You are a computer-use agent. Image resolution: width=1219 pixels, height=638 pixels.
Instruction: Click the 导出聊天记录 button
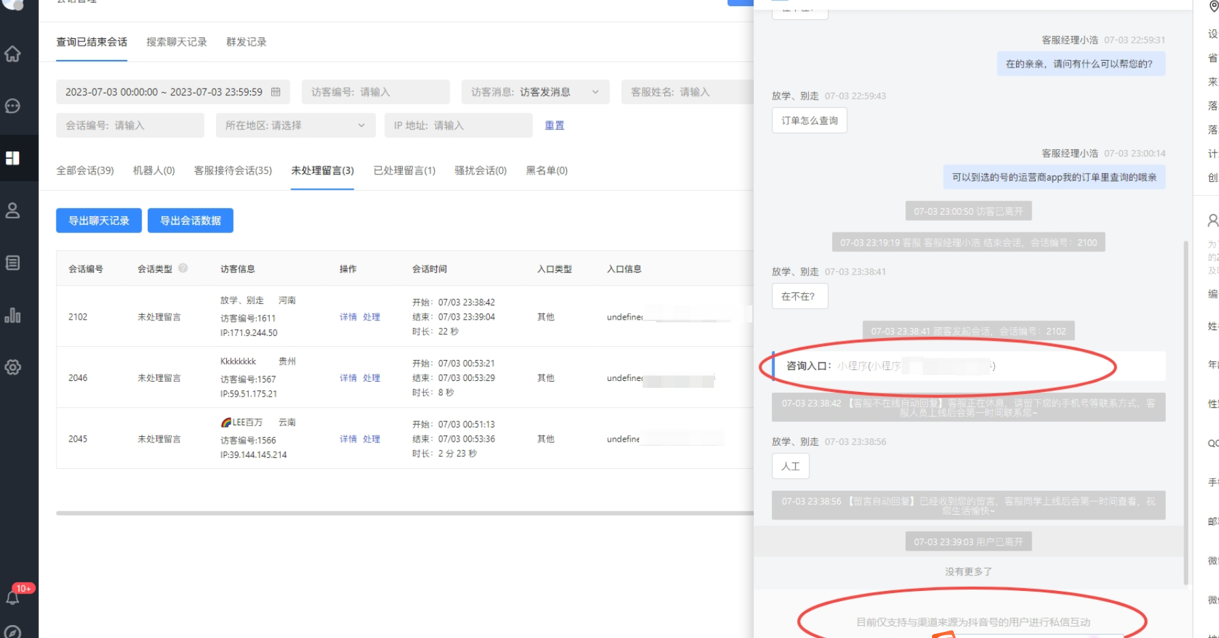99,221
